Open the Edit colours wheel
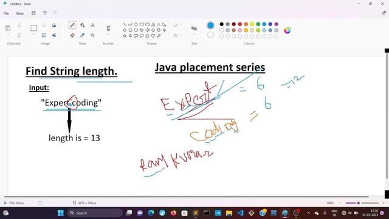This screenshot has width=389, height=219. tap(287, 30)
